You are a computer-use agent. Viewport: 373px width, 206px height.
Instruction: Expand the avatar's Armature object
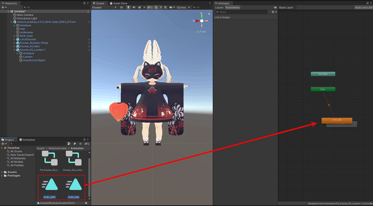[14, 26]
